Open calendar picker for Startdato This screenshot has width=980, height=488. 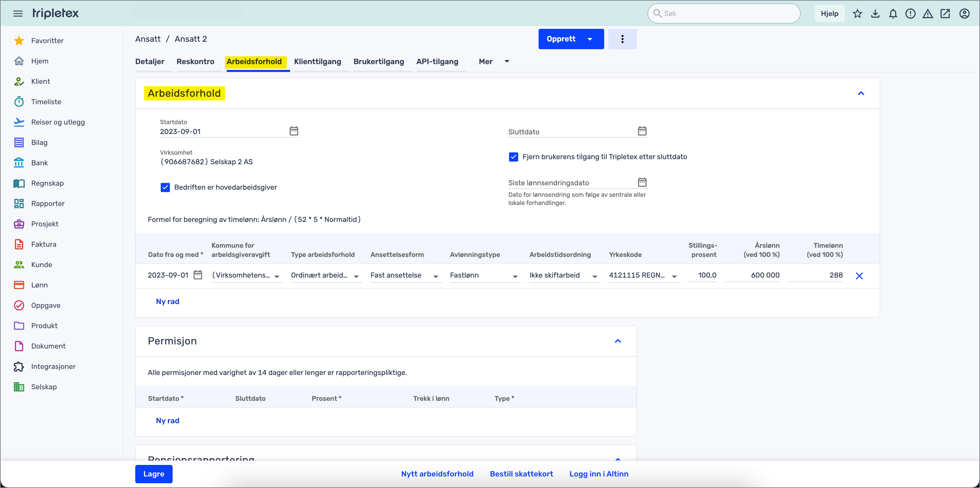[294, 131]
